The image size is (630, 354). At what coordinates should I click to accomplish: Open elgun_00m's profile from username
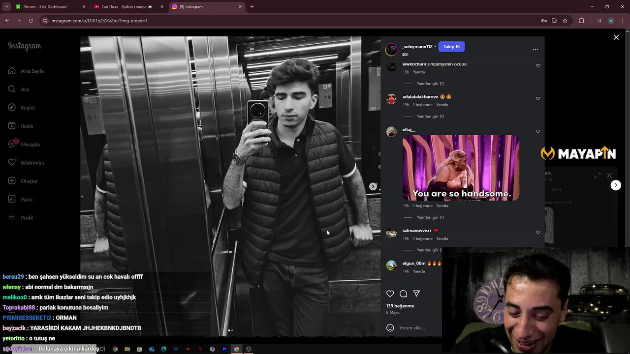[x=413, y=264]
